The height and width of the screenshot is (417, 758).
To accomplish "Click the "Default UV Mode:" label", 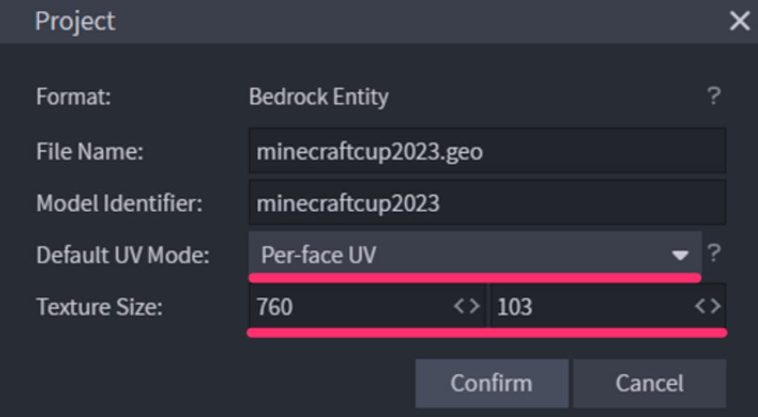I will [x=123, y=255].
